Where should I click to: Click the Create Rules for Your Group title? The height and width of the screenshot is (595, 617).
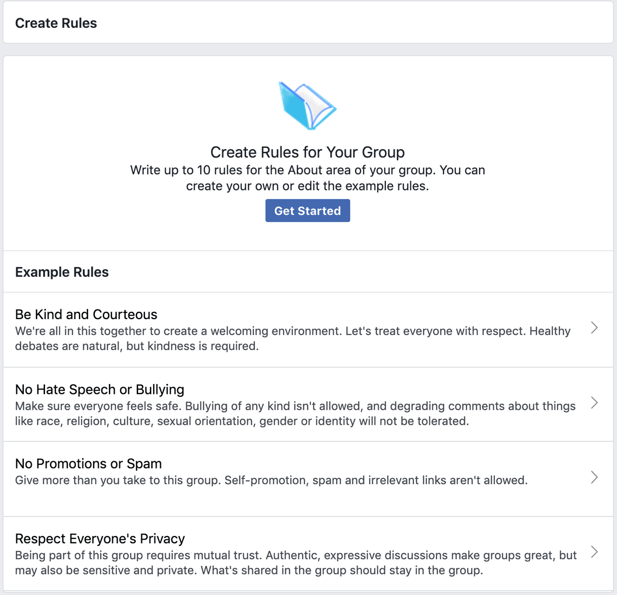pyautogui.click(x=308, y=152)
